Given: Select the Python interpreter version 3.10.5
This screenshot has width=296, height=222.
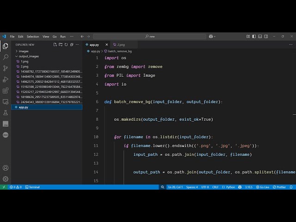Looking at the screenshot, I should [249, 187].
